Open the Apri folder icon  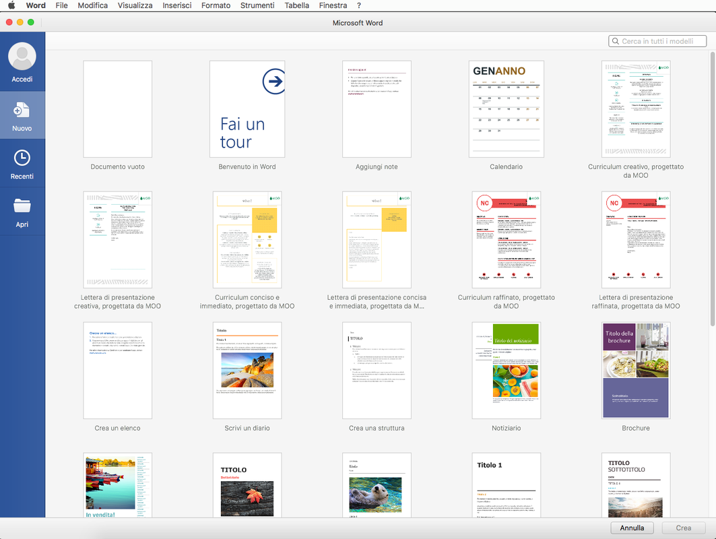(x=22, y=206)
